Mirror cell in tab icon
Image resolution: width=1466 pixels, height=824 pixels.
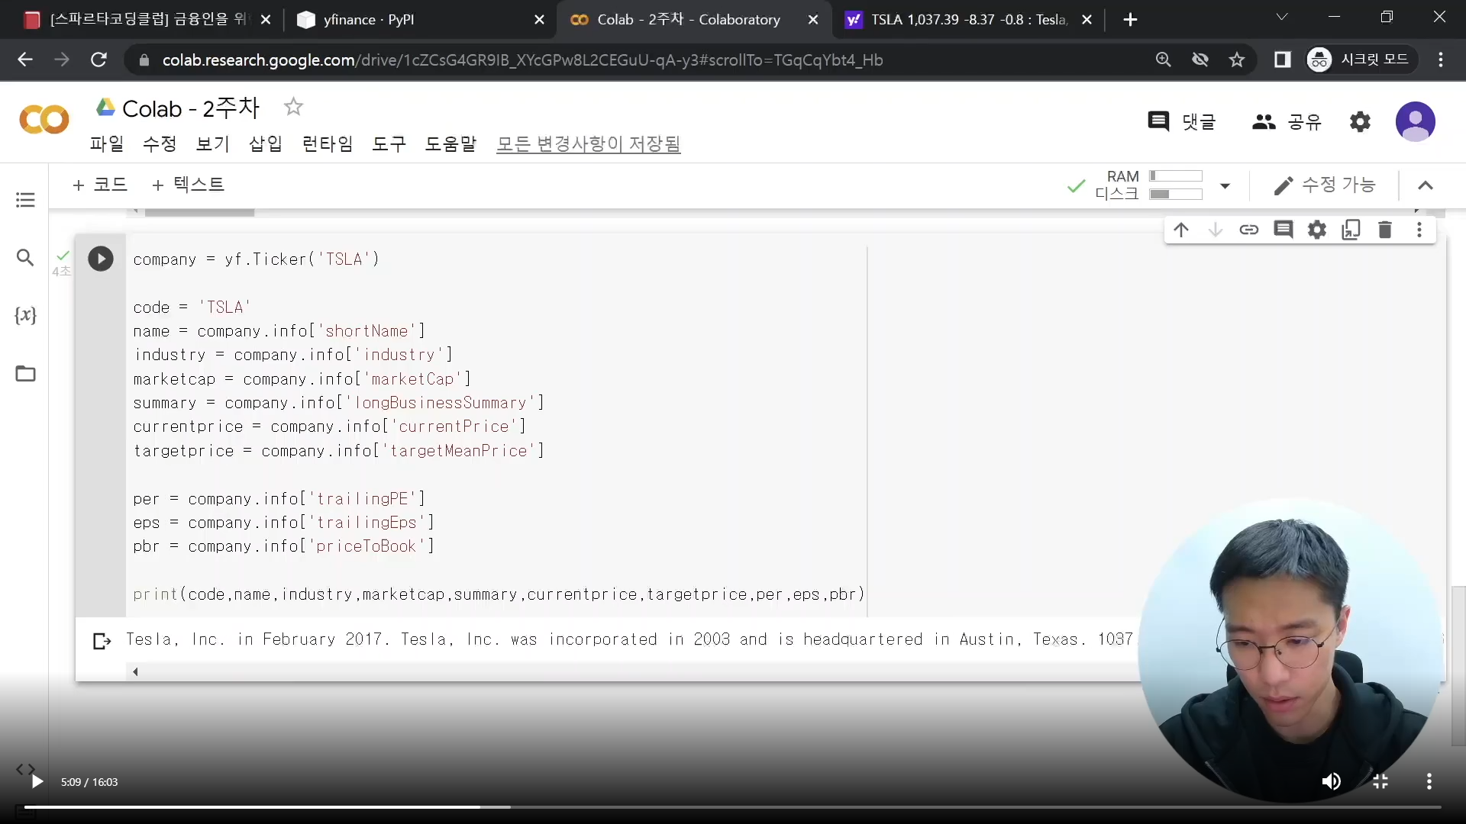(1351, 230)
